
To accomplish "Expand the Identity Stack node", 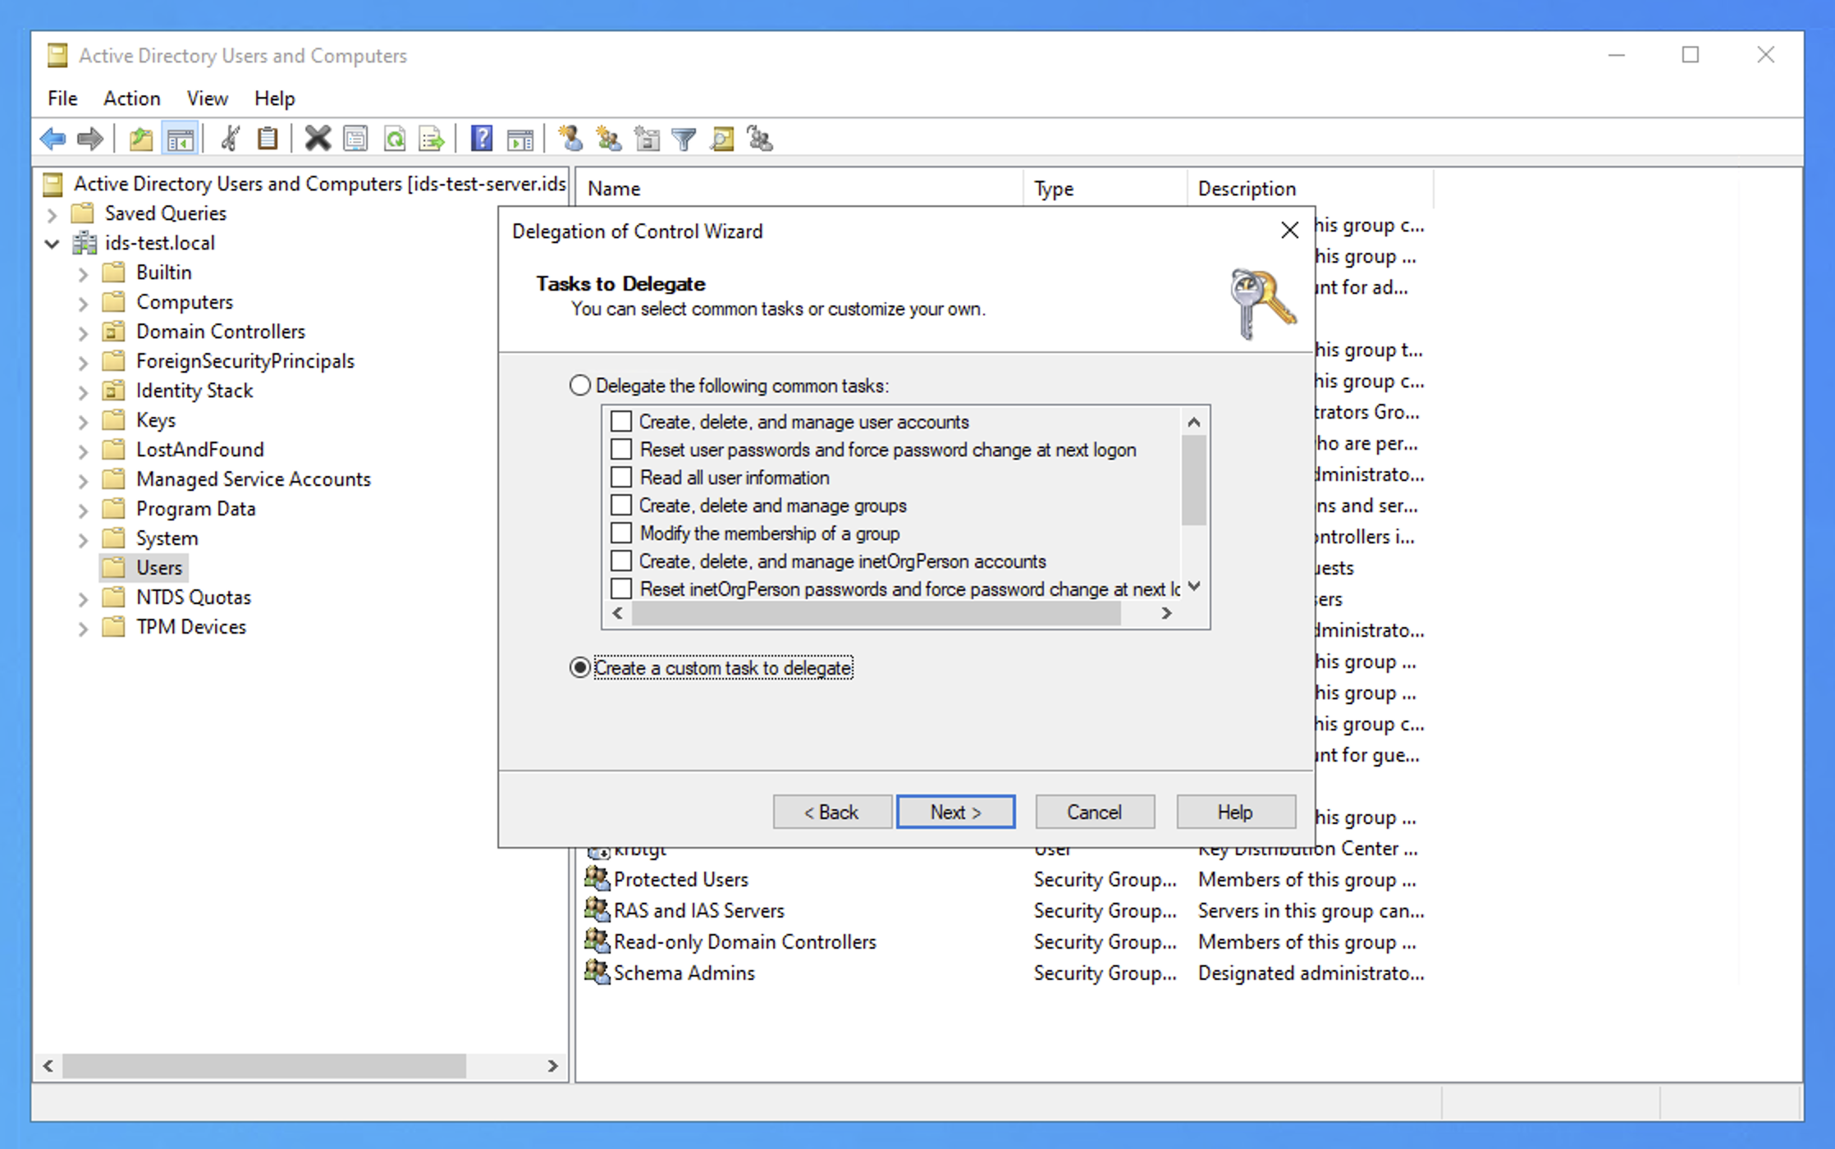I will point(83,392).
